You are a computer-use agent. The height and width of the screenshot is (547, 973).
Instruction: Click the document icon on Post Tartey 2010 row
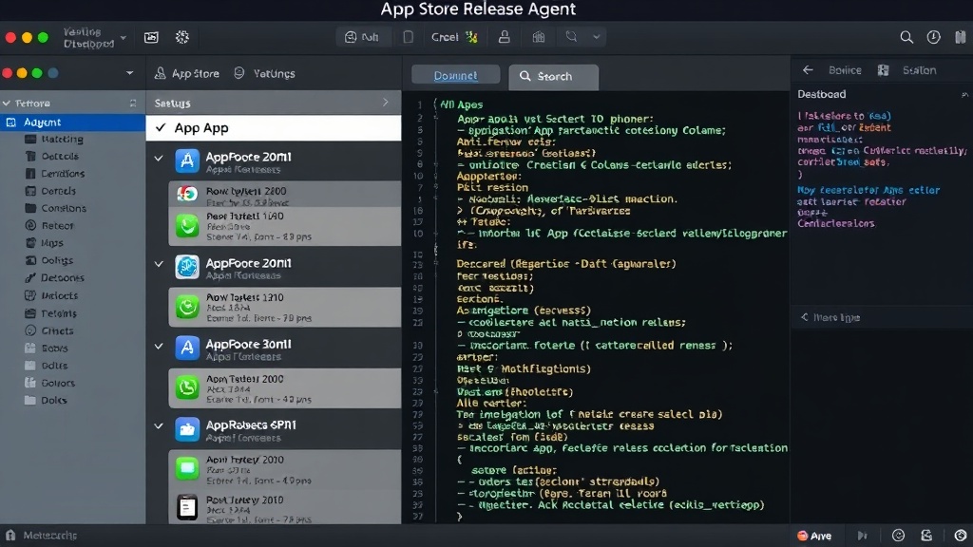(187, 507)
